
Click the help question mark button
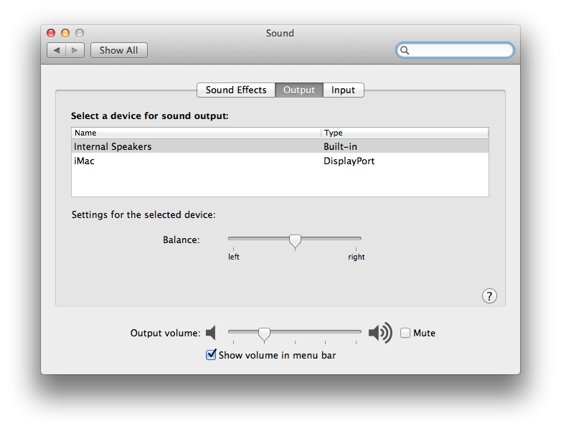point(489,296)
